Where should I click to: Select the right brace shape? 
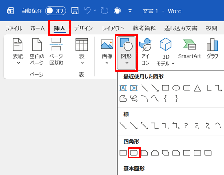coord(177,98)
